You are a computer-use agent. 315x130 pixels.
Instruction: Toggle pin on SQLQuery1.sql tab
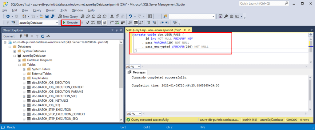click(185, 30)
